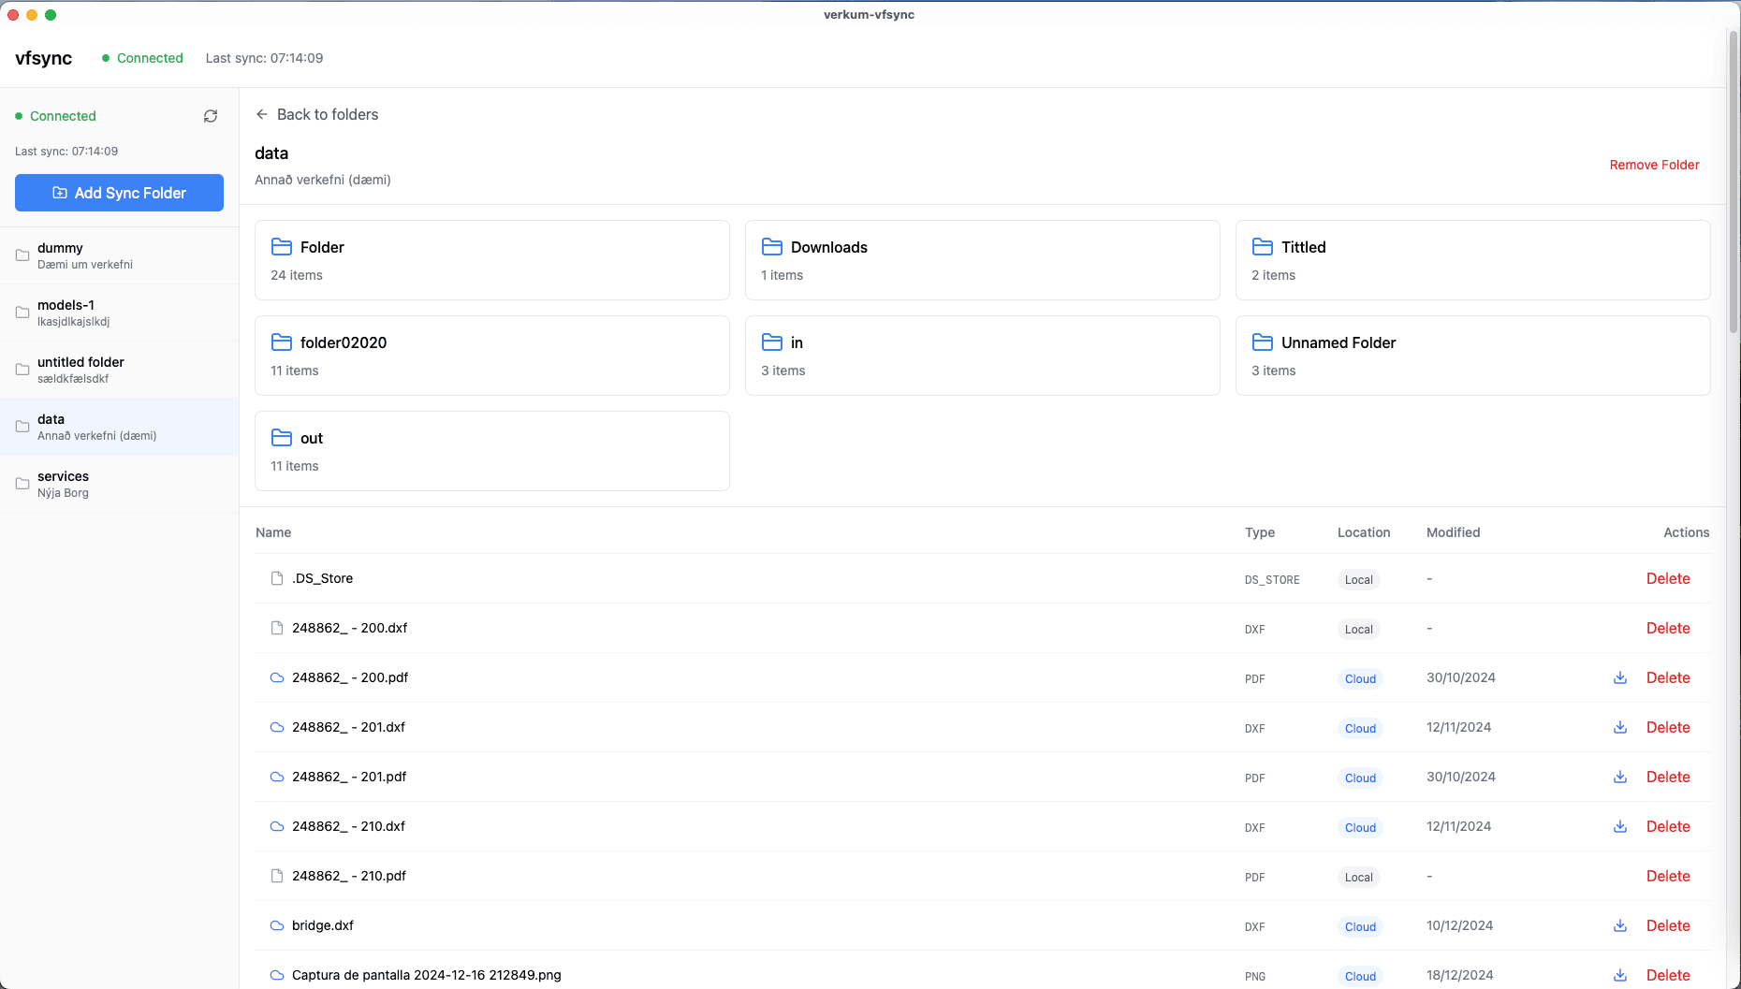Select models-1 folder in the sidebar
1741x989 pixels.
(x=119, y=313)
